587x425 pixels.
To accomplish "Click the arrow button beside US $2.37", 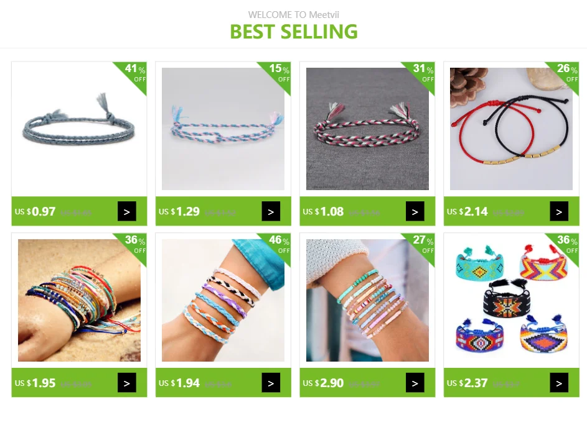I will pos(559,383).
